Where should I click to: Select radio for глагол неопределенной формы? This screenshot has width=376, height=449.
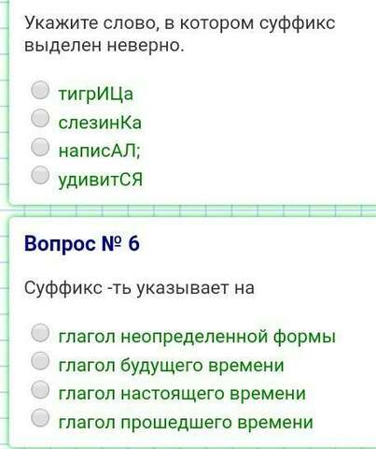point(40,332)
